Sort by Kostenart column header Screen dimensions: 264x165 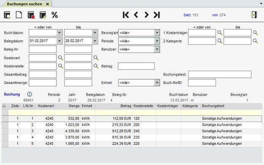click(x=45, y=106)
